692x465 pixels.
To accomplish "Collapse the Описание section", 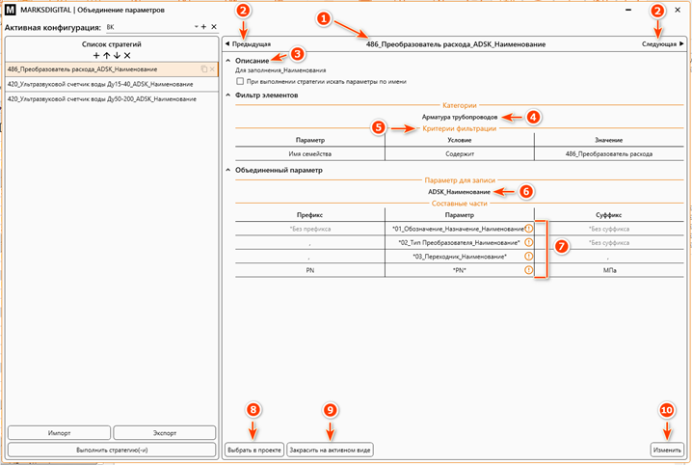I will 228,61.
